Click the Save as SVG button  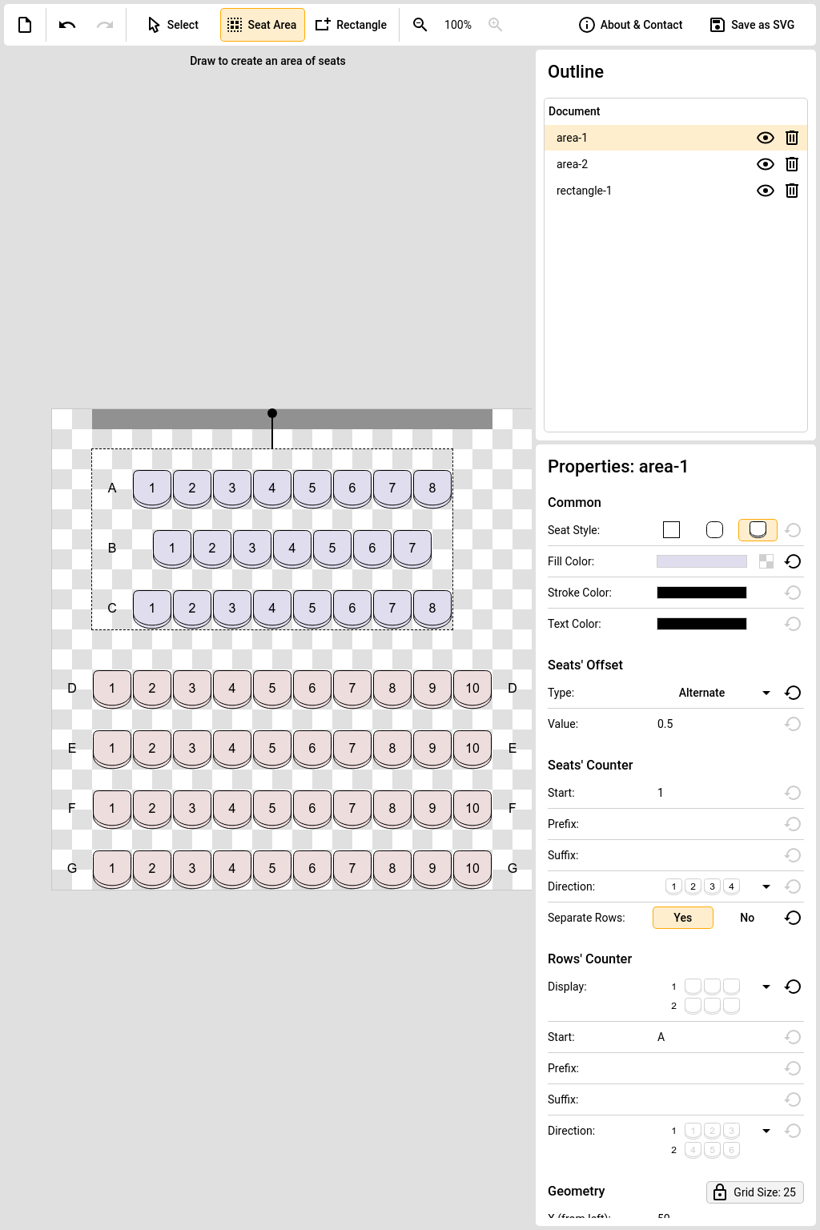752,25
